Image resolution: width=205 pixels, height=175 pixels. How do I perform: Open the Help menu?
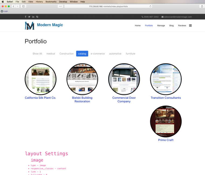pos(83,2)
